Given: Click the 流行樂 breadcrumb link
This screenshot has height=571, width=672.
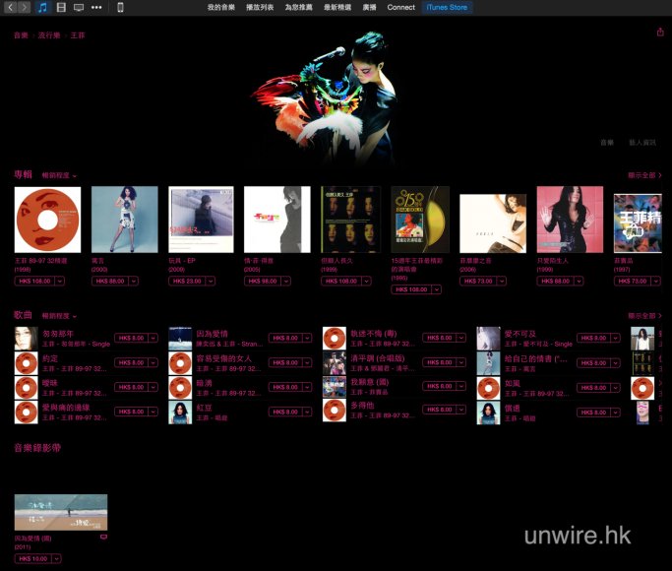Looking at the screenshot, I should (x=49, y=35).
